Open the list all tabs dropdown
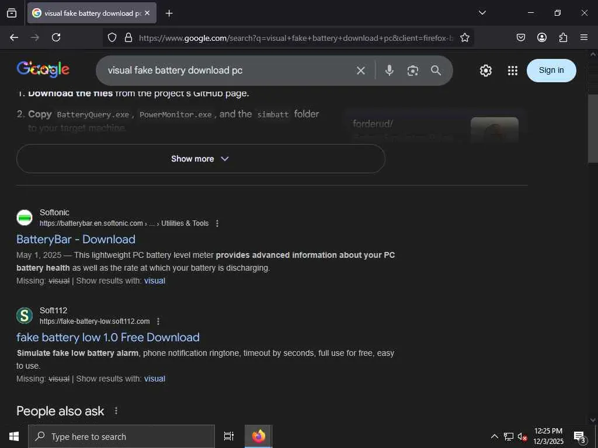Screen dimensions: 598x448 pyautogui.click(x=482, y=13)
